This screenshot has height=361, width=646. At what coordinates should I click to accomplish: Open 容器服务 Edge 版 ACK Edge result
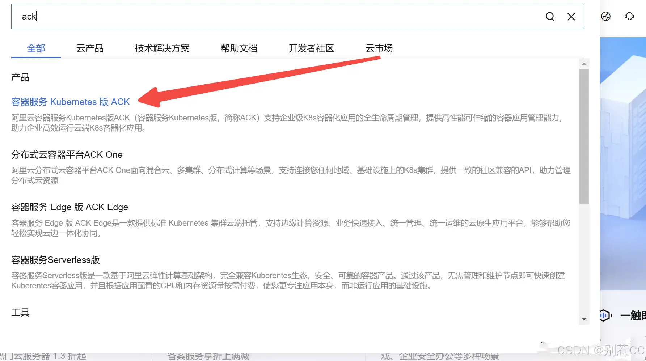pyautogui.click(x=69, y=207)
